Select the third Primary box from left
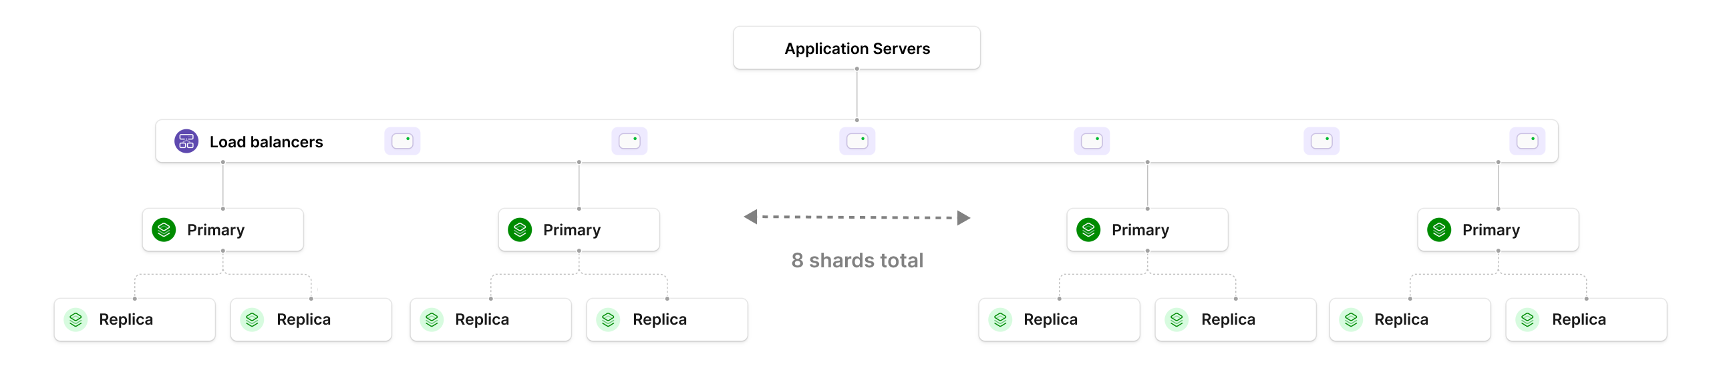1721x382 pixels. coord(1147,230)
